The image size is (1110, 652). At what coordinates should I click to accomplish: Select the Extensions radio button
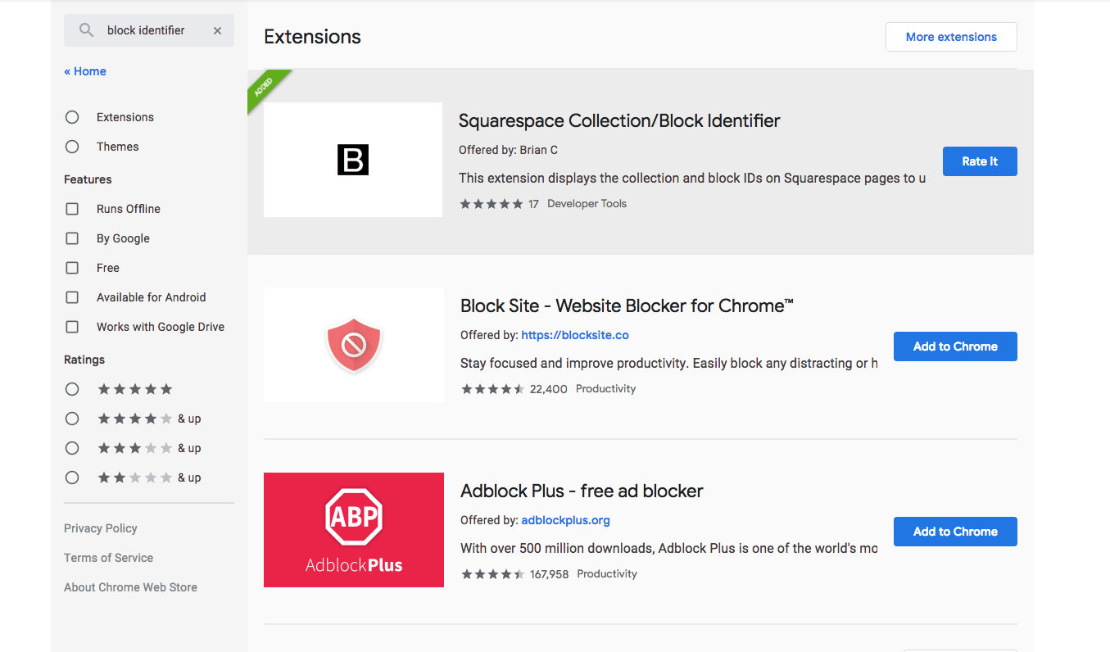71,116
